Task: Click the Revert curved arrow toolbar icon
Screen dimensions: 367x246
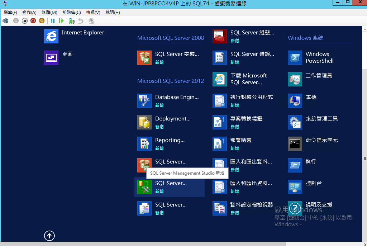Action: click(x=81, y=21)
